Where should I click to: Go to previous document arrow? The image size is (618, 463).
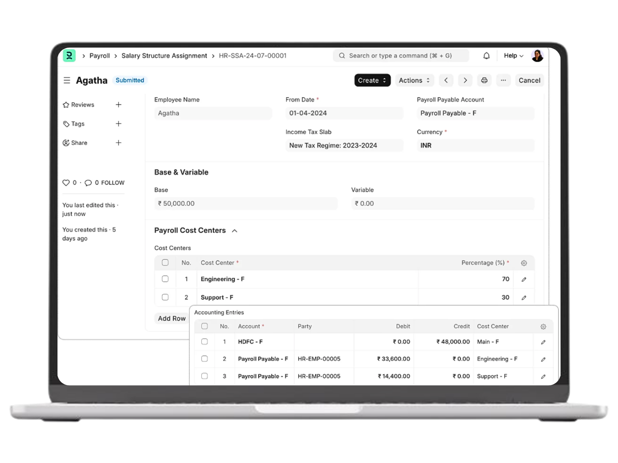(446, 80)
